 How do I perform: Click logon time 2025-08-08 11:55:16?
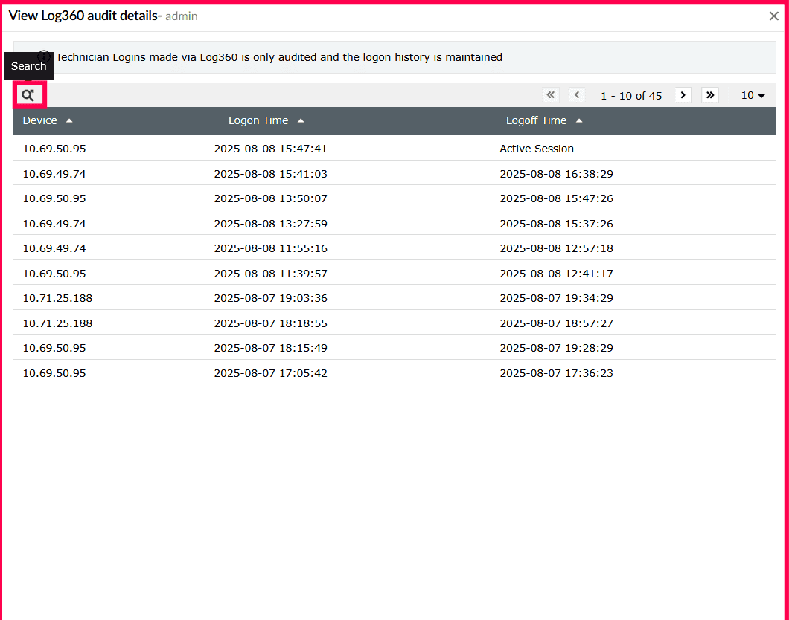[270, 248]
